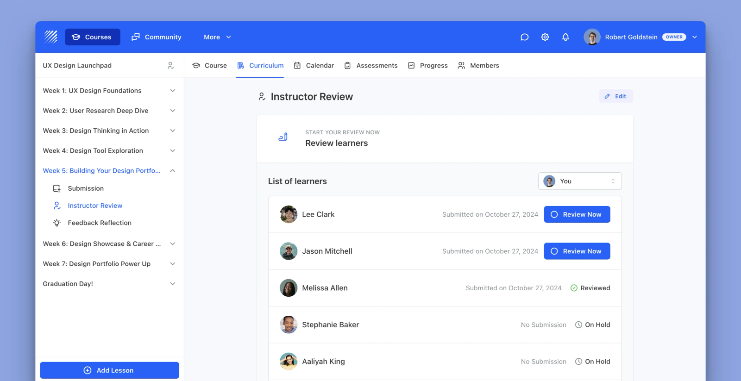Click the Review learners heading
Image resolution: width=741 pixels, height=381 pixels.
[337, 143]
